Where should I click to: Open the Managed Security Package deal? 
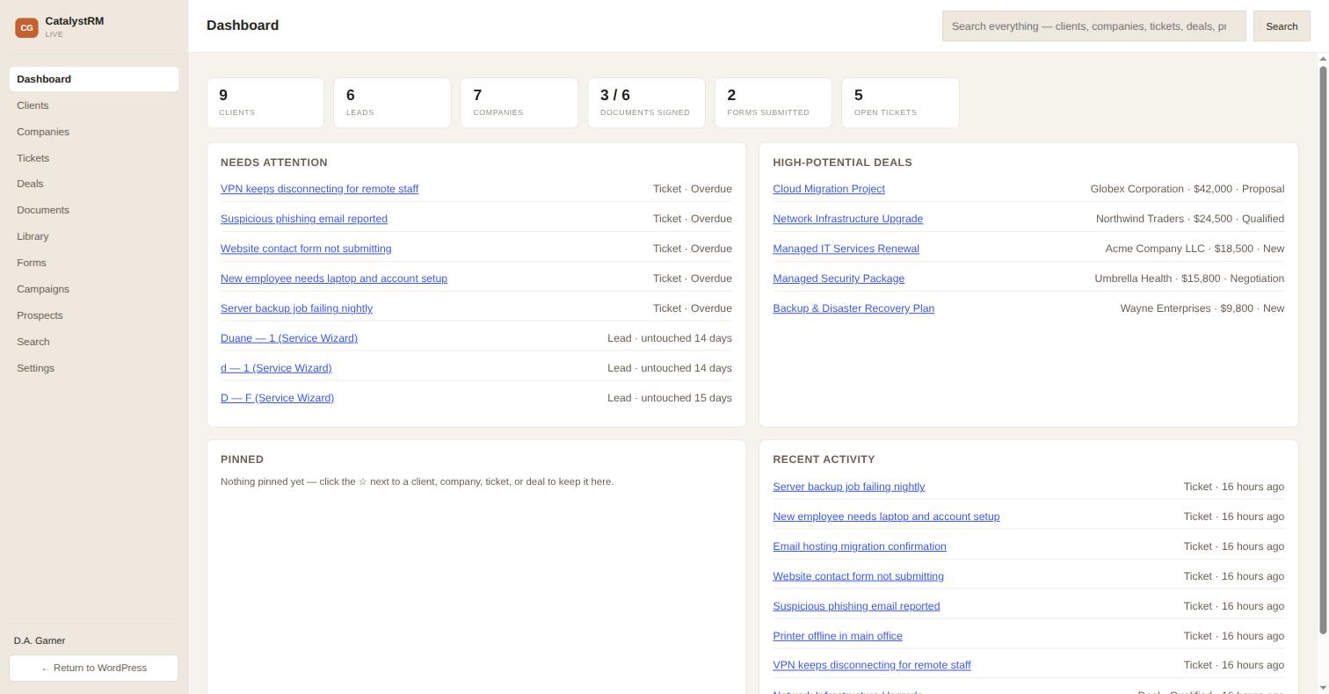point(839,278)
